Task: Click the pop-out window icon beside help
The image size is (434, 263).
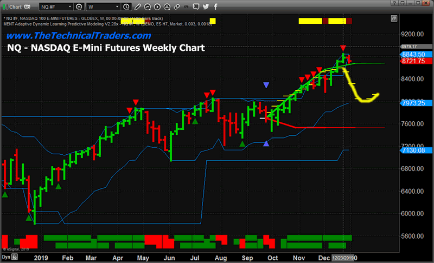Action: (402, 3)
